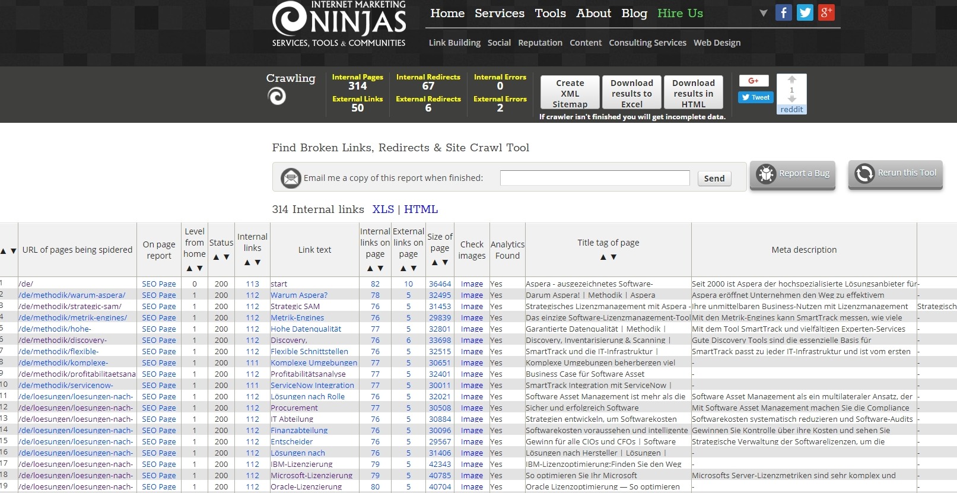The image size is (957, 493).
Task: Sort Title tag of page ascending
Action: [603, 257]
